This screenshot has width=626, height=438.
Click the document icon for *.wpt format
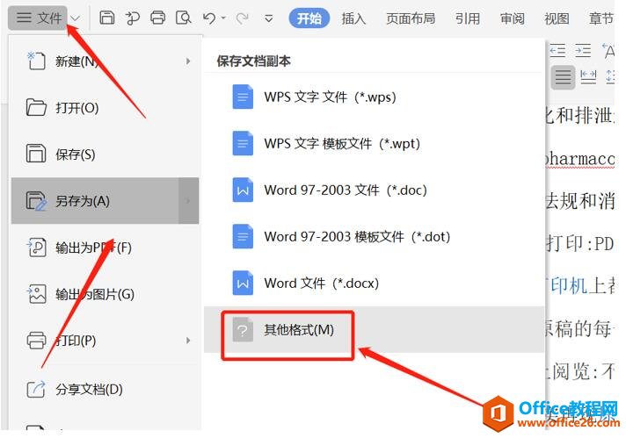pyautogui.click(x=243, y=143)
